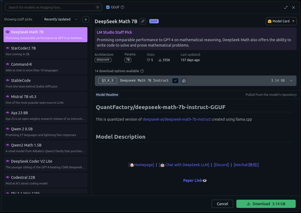Image resolution: width=301 pixels, height=213 pixels.
Task: Open the Recently Updated sort dropdown
Action: [61, 19]
